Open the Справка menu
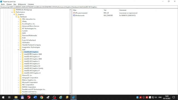 pos(31,4)
